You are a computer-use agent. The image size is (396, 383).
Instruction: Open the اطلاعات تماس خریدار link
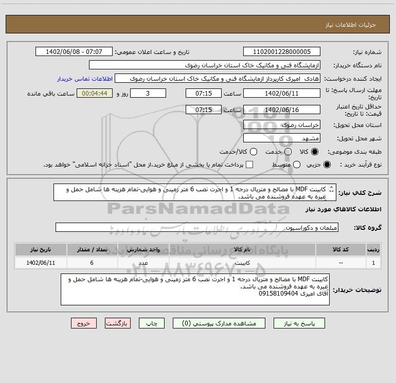pos(85,79)
